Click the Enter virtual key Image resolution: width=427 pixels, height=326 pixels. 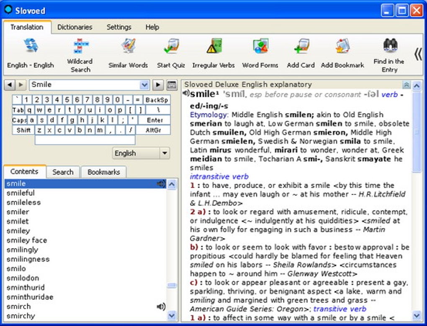click(x=154, y=120)
